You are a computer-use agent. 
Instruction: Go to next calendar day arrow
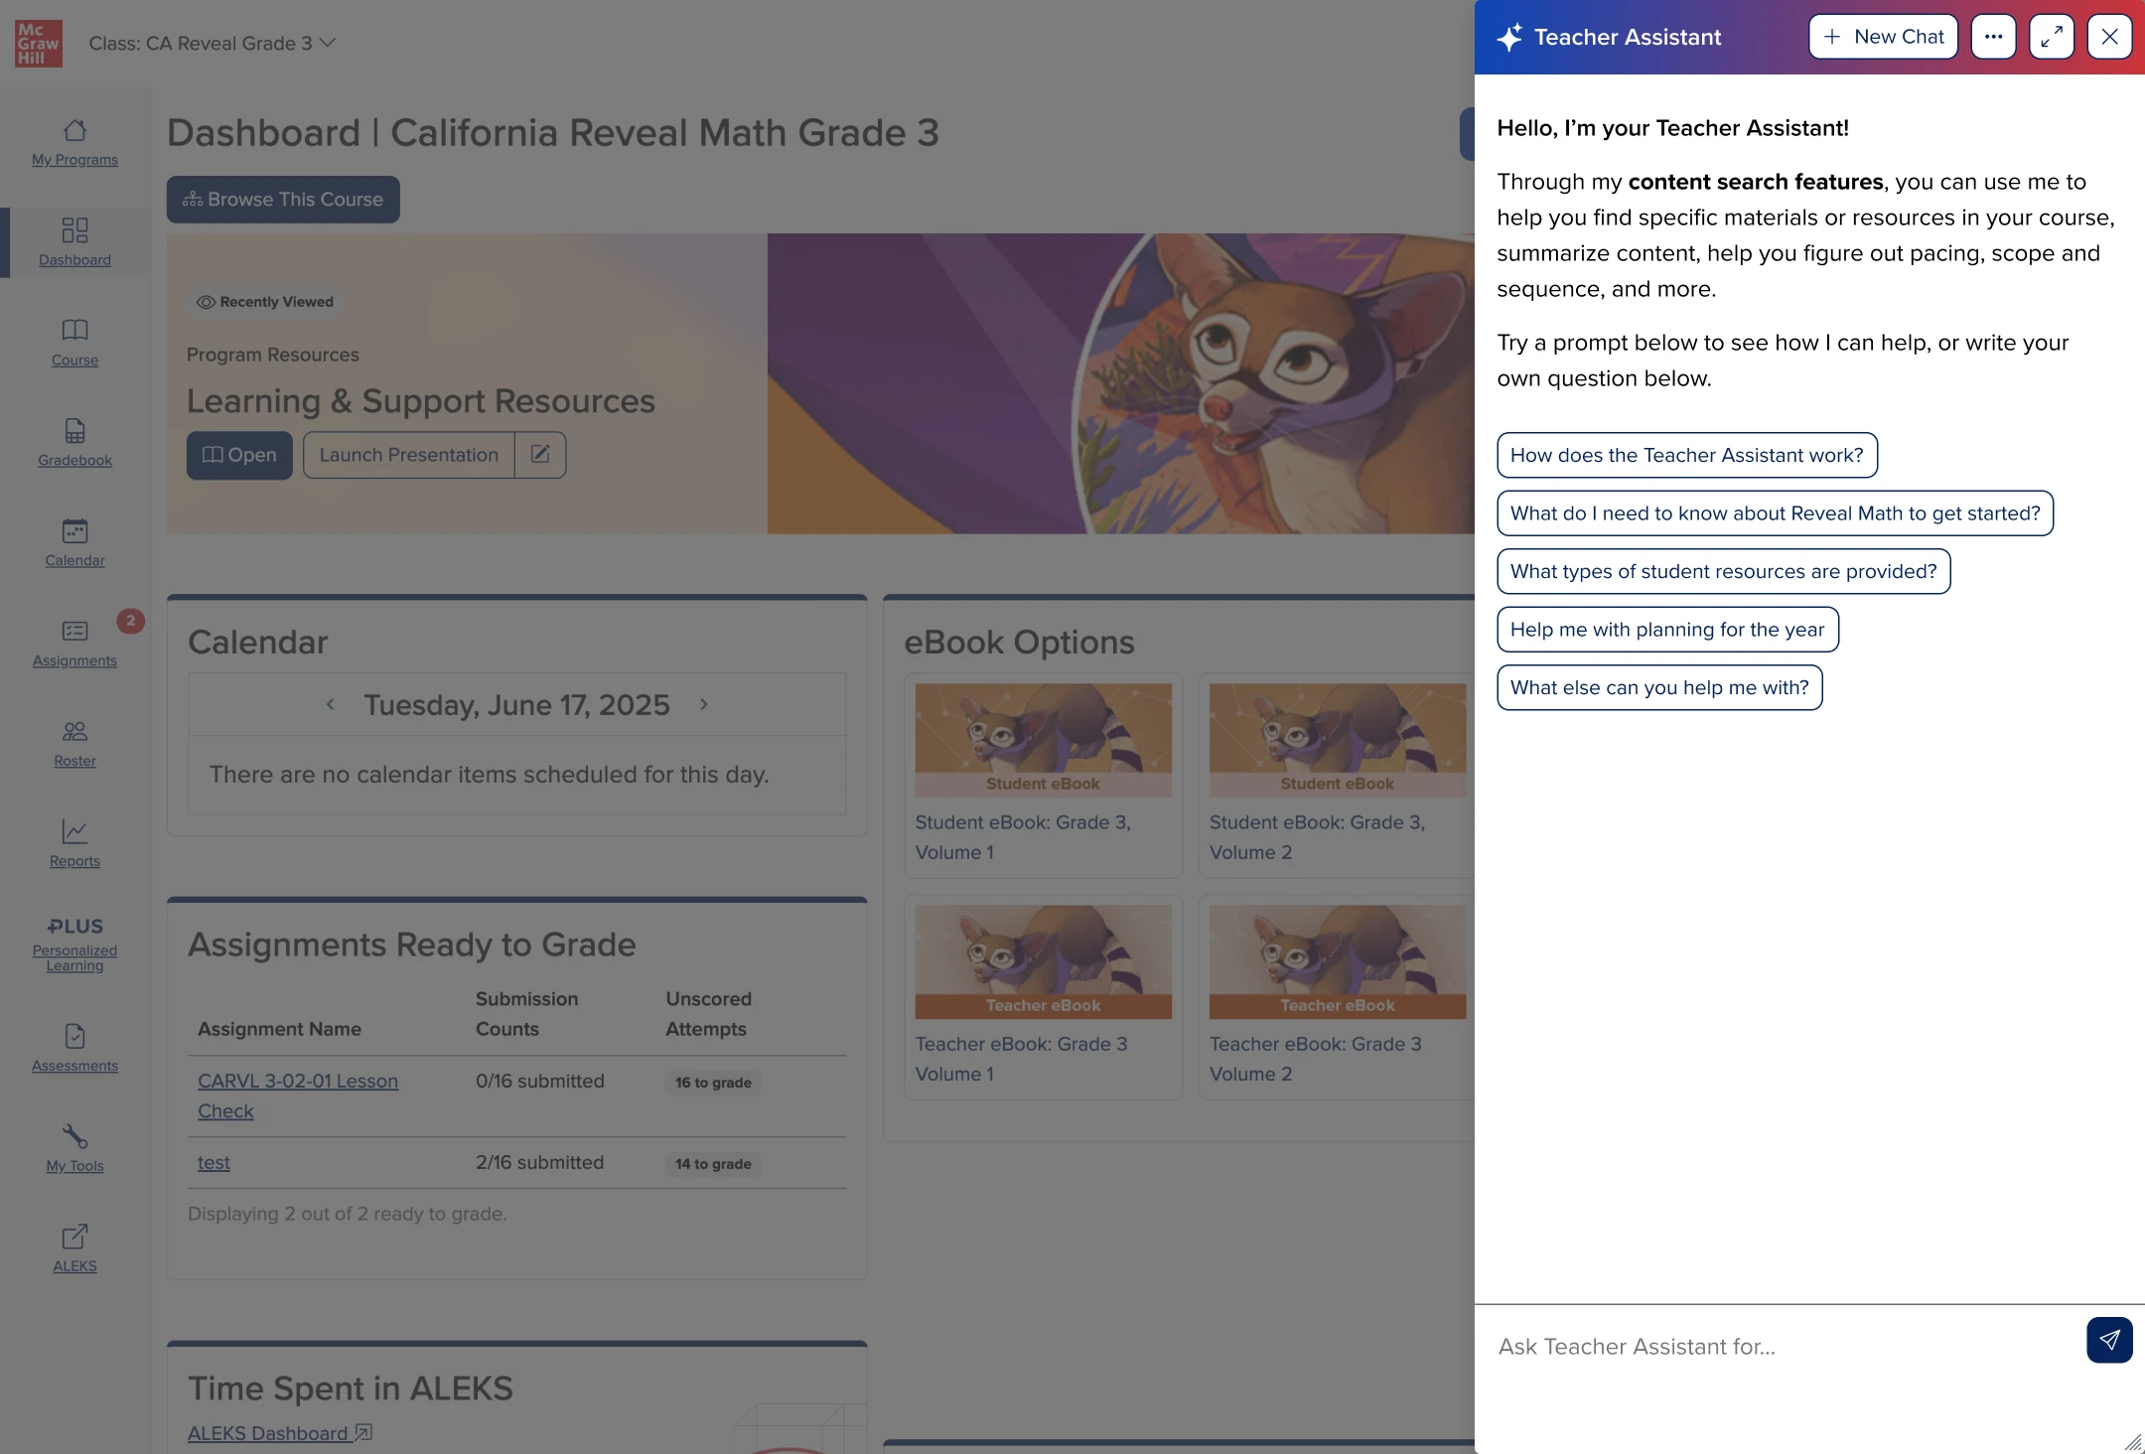pyautogui.click(x=704, y=704)
